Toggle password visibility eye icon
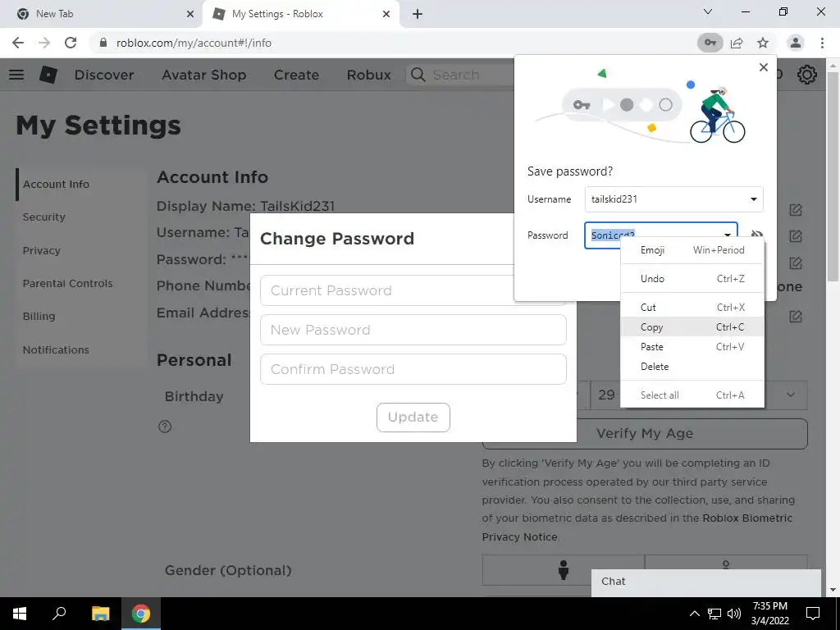 [x=756, y=235]
